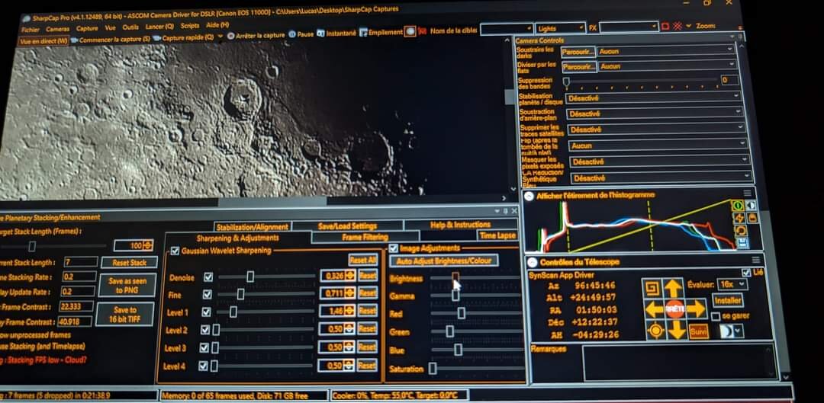Toggle the Level 2 checkbox
The height and width of the screenshot is (403, 824).
[205, 330]
